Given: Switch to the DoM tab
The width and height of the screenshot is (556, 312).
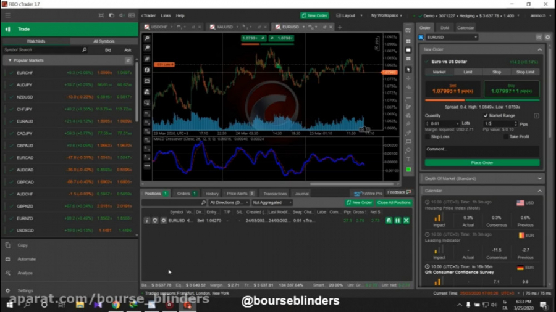Looking at the screenshot, I should 445,28.
